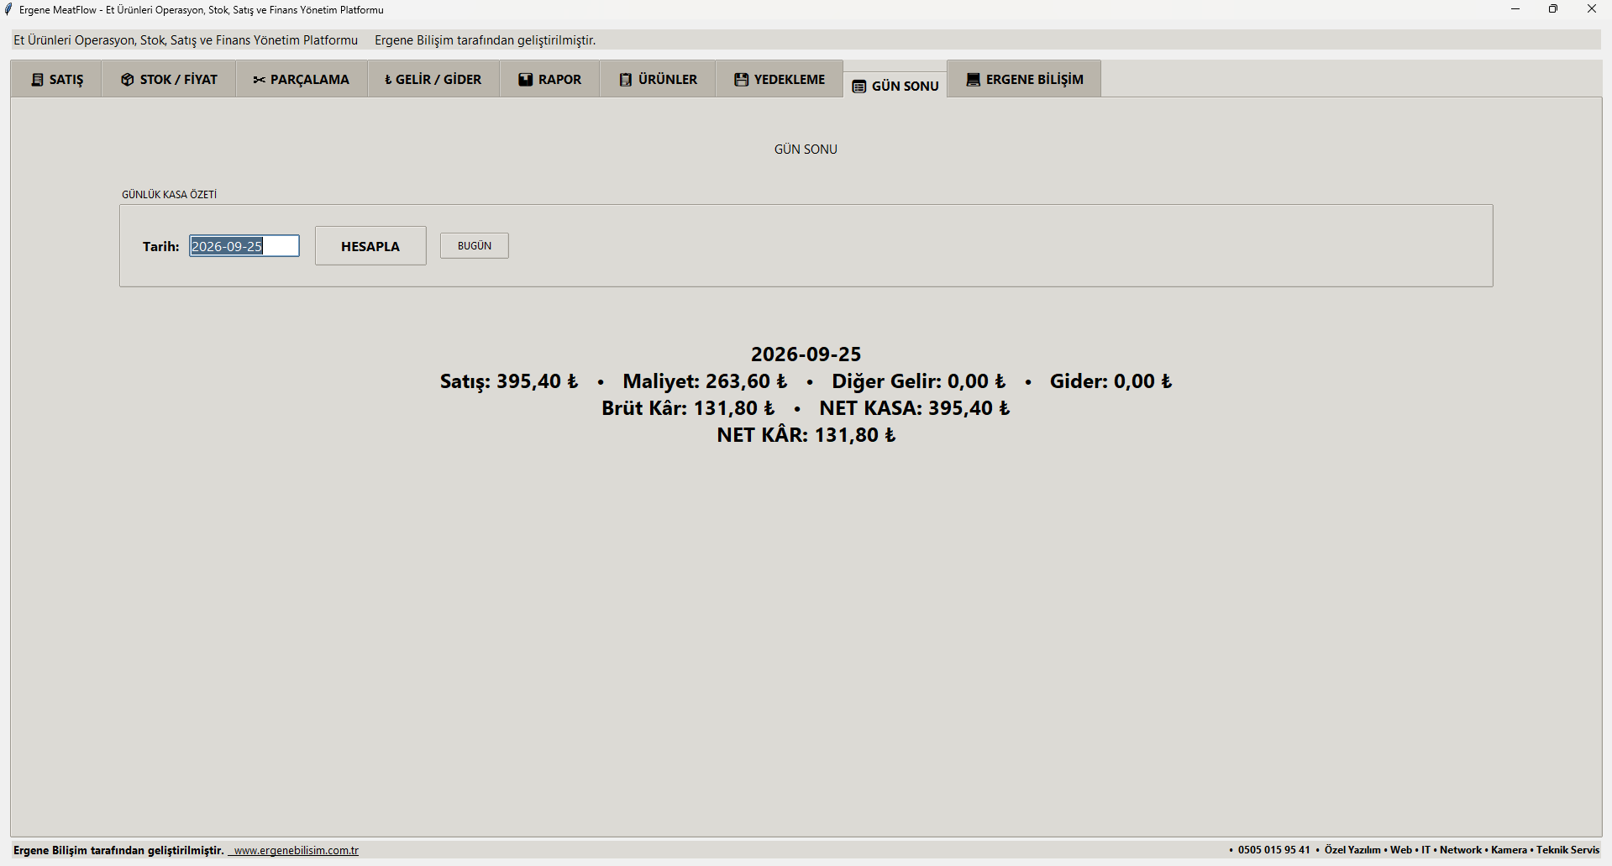The height and width of the screenshot is (866, 1612).
Task: Click the 2026-09-25 summary date heading
Action: pyautogui.click(x=806, y=354)
